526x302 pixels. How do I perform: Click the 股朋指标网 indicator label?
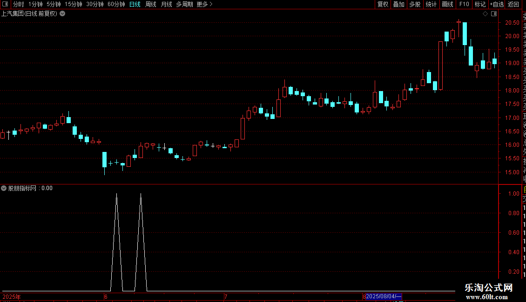[x=22, y=188]
